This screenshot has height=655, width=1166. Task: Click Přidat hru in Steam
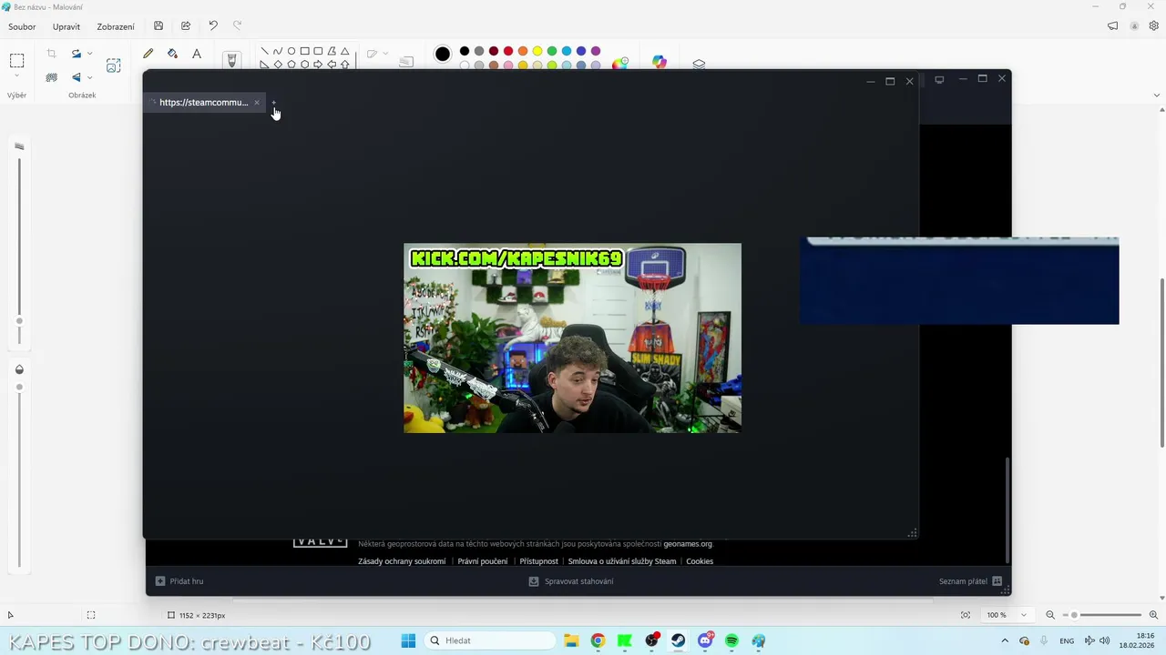179,581
